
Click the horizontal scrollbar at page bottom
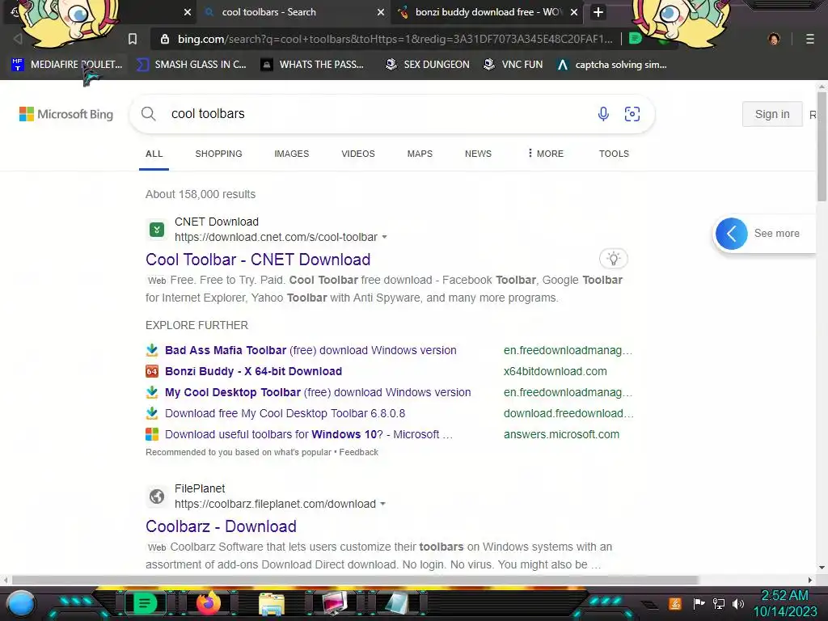355,580
